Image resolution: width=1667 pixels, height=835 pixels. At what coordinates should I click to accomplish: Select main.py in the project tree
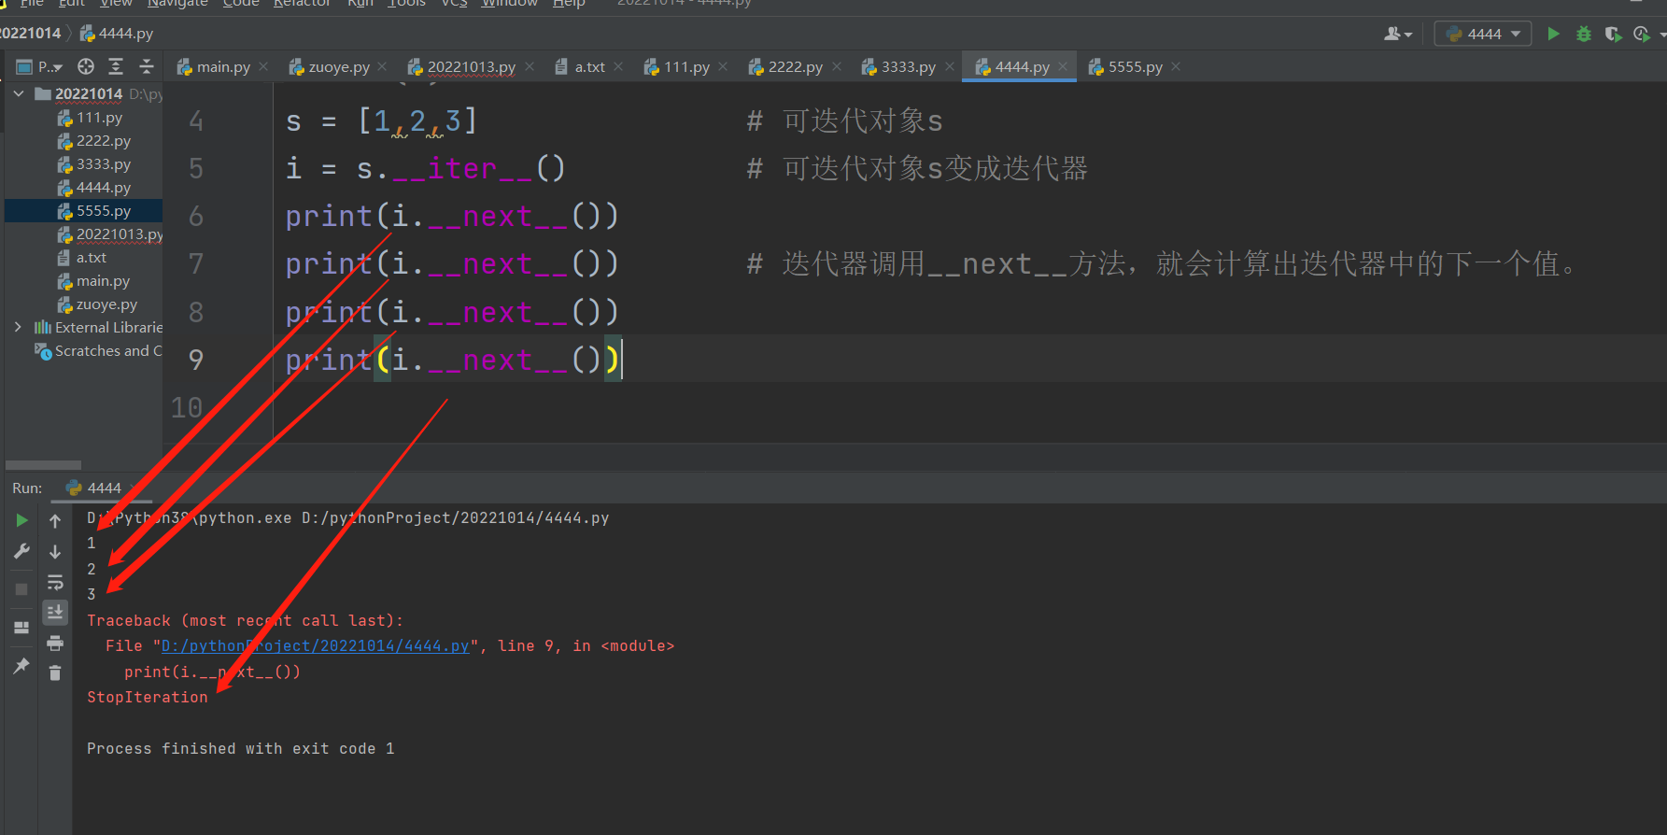103,281
